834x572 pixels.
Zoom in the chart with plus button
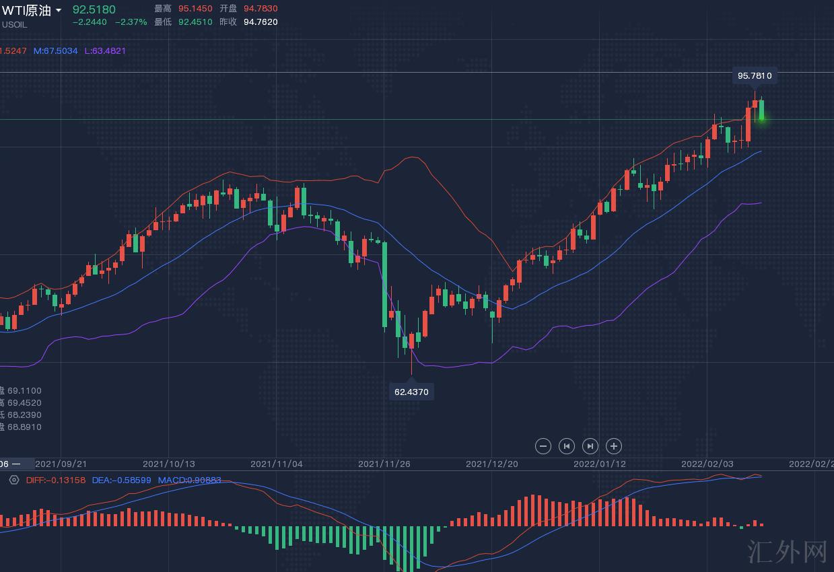click(613, 446)
